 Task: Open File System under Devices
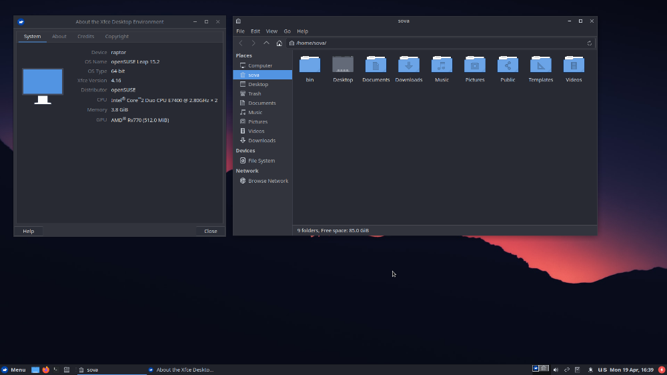[x=262, y=161]
